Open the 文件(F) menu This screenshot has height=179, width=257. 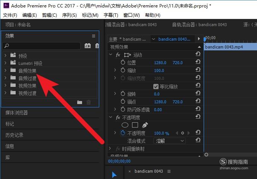(10, 15)
